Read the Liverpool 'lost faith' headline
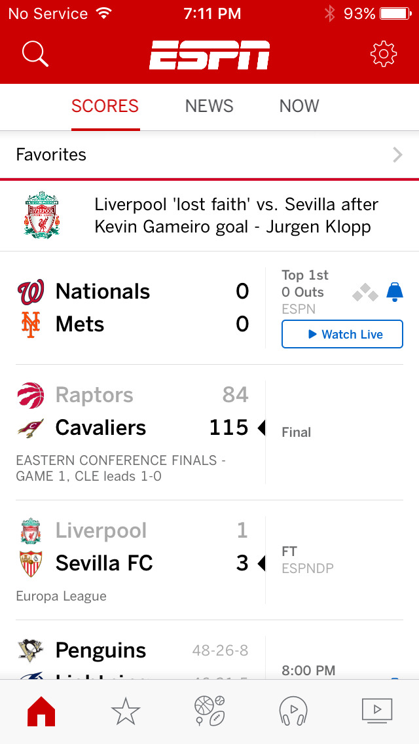The height and width of the screenshot is (744, 419). pyautogui.click(x=236, y=215)
